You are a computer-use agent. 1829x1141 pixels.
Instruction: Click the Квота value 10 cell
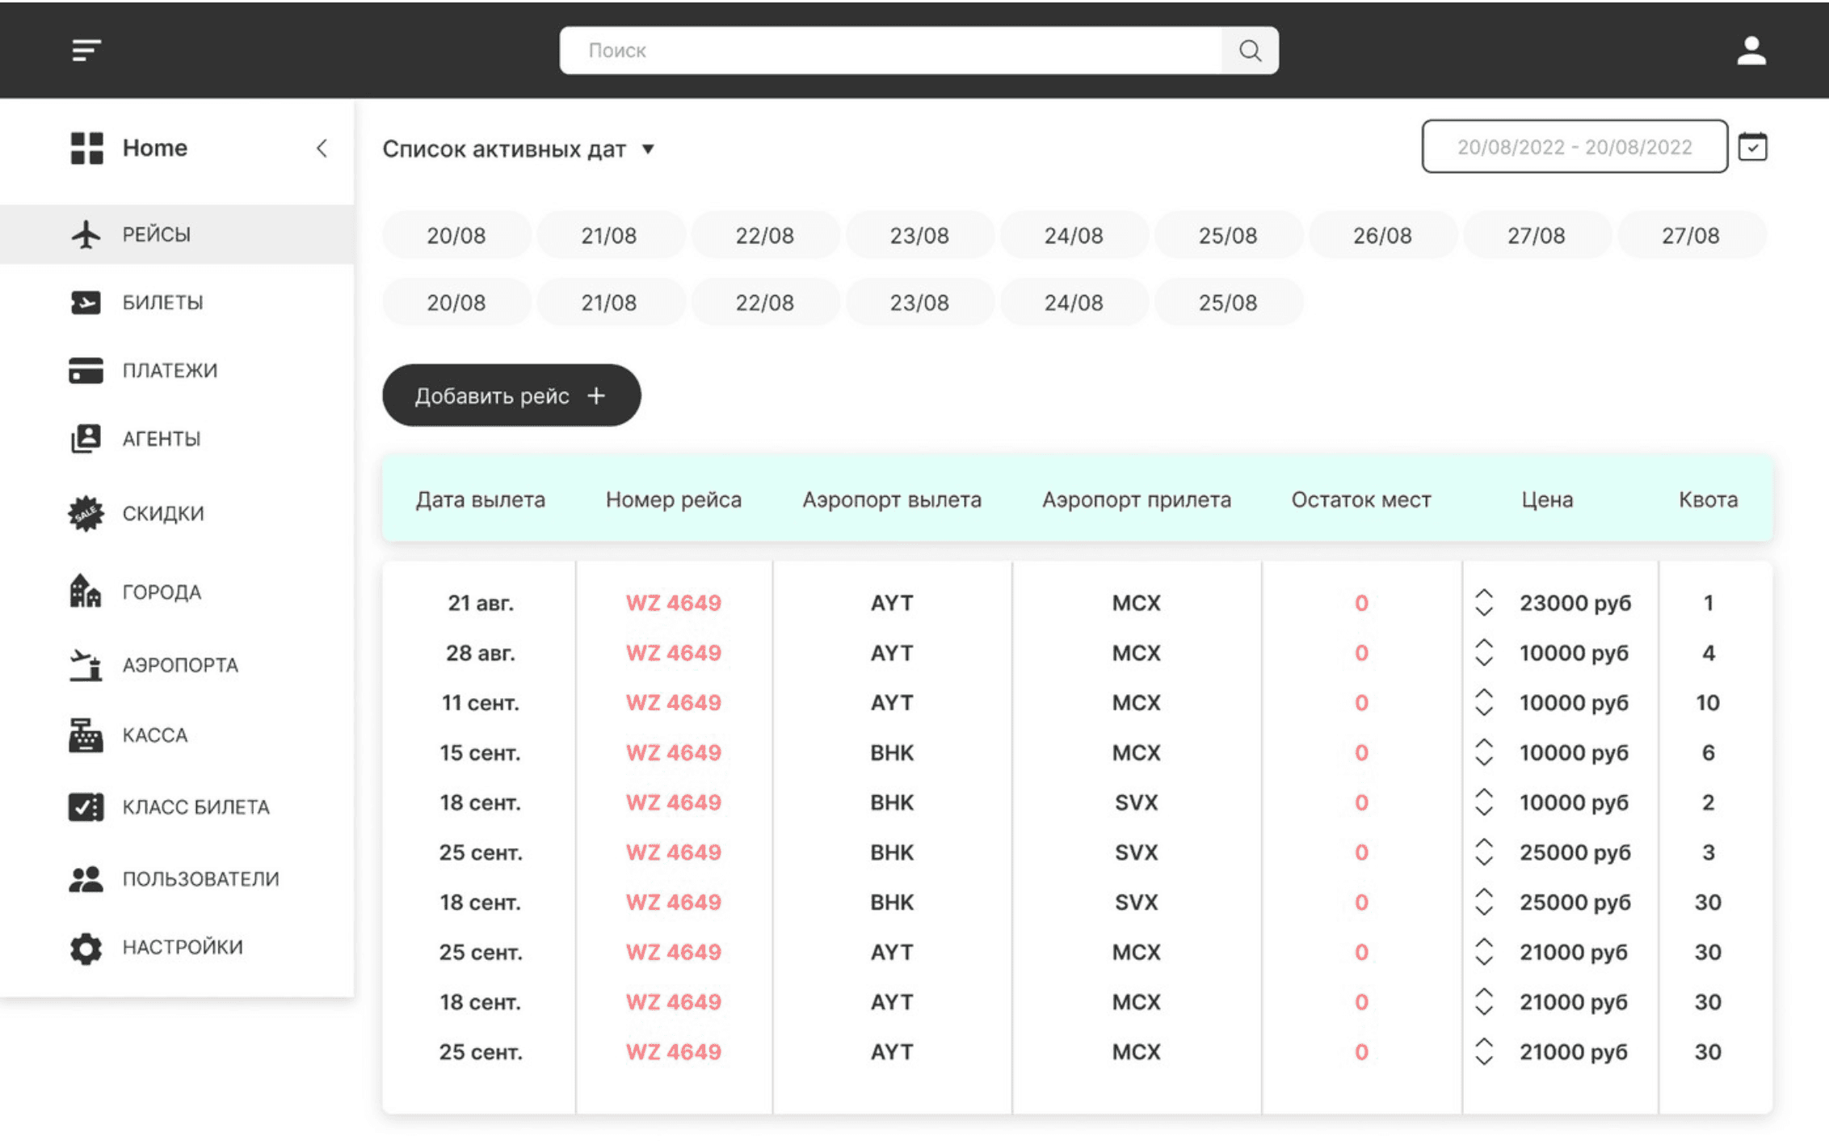pos(1708,703)
